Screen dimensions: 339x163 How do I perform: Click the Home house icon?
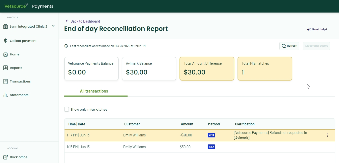pos(5,54)
